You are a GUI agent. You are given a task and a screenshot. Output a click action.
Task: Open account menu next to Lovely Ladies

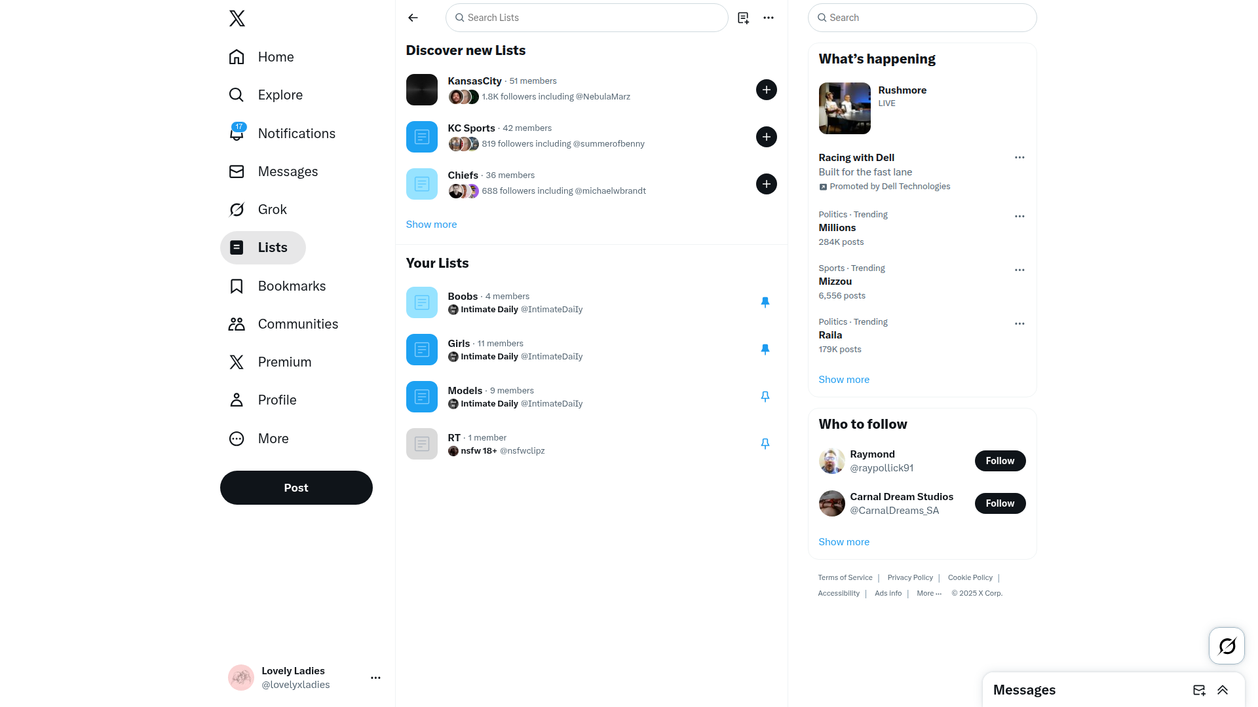click(375, 678)
